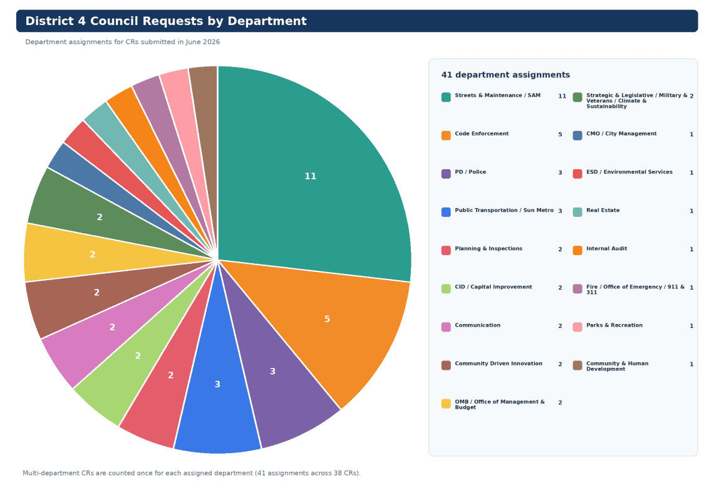Click the PD / Police legend swatch
This screenshot has height=487, width=714.
446,174
